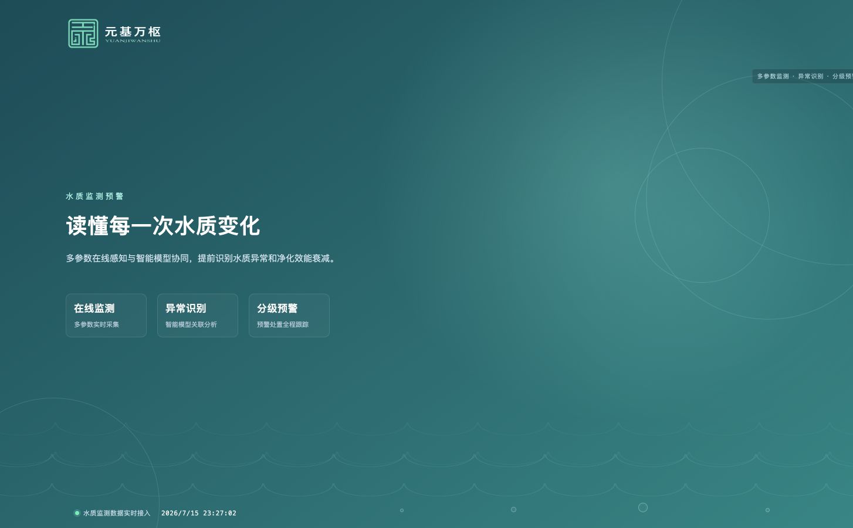
Task: Open the 在线监测 feature card
Action: click(106, 316)
